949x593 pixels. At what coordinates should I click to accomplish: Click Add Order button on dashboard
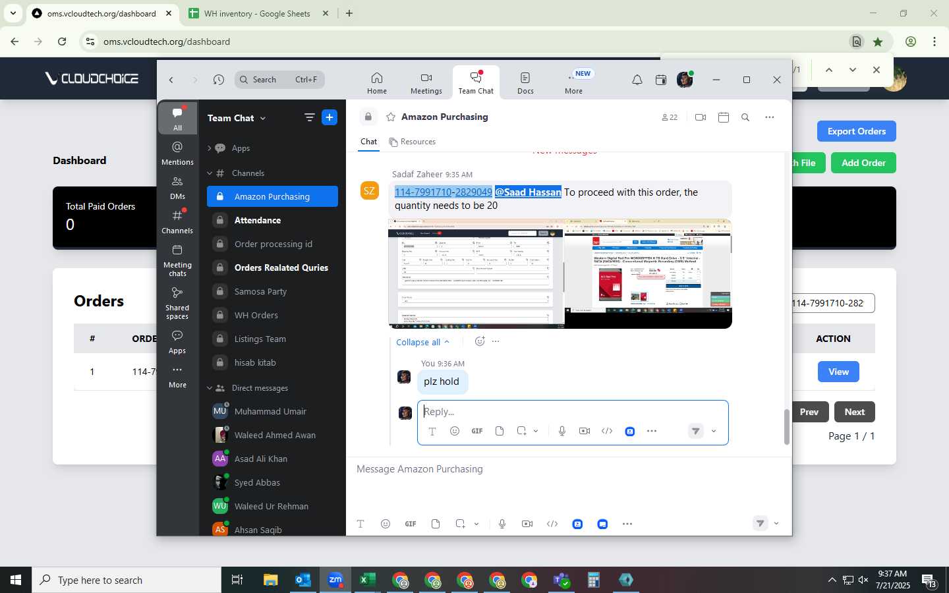point(863,163)
